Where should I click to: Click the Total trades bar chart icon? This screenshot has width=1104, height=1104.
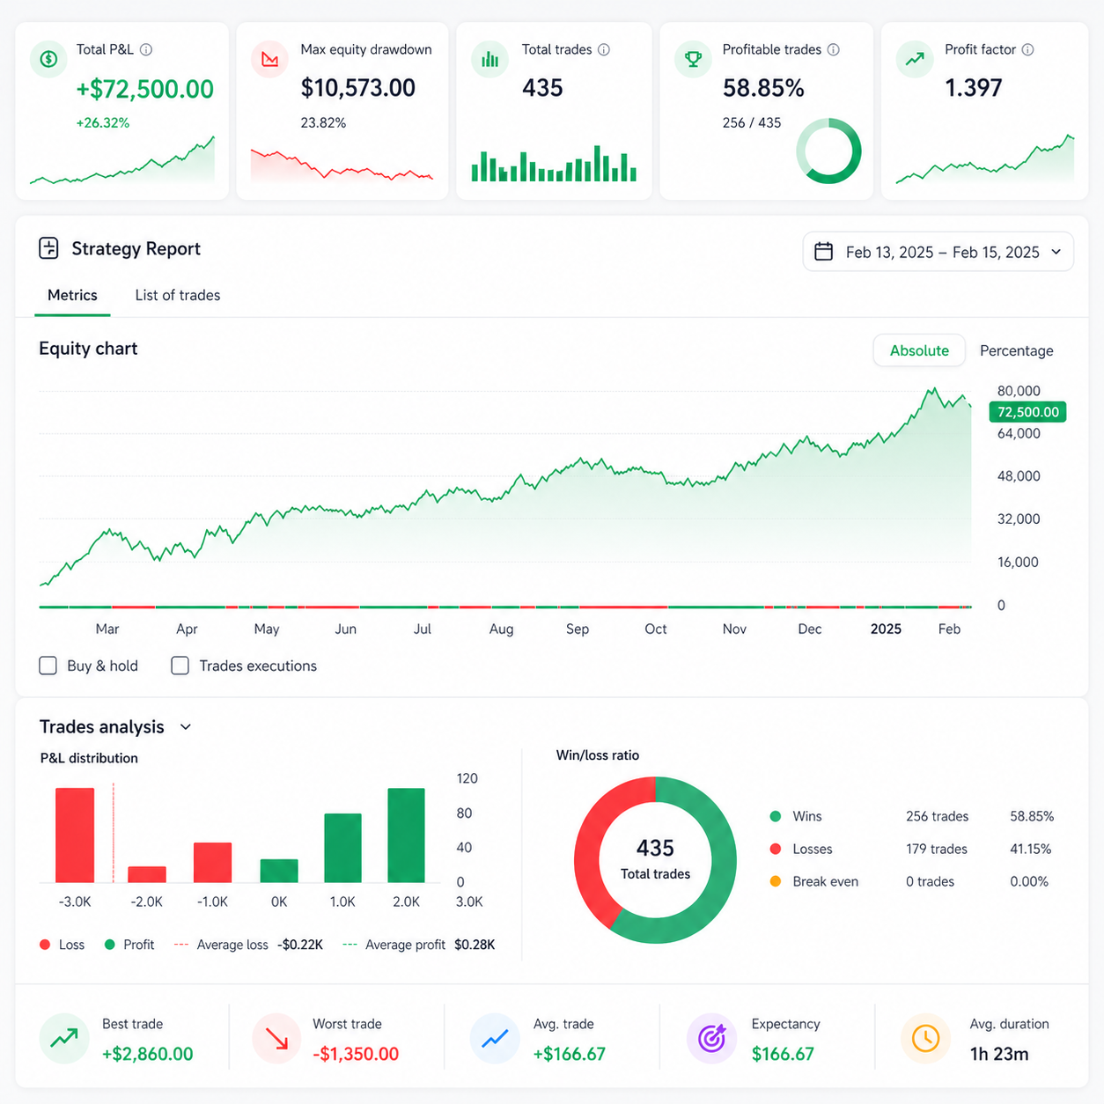point(490,59)
